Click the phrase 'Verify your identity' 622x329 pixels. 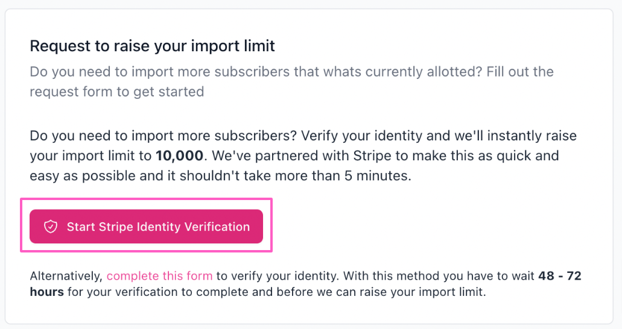[x=362, y=136]
